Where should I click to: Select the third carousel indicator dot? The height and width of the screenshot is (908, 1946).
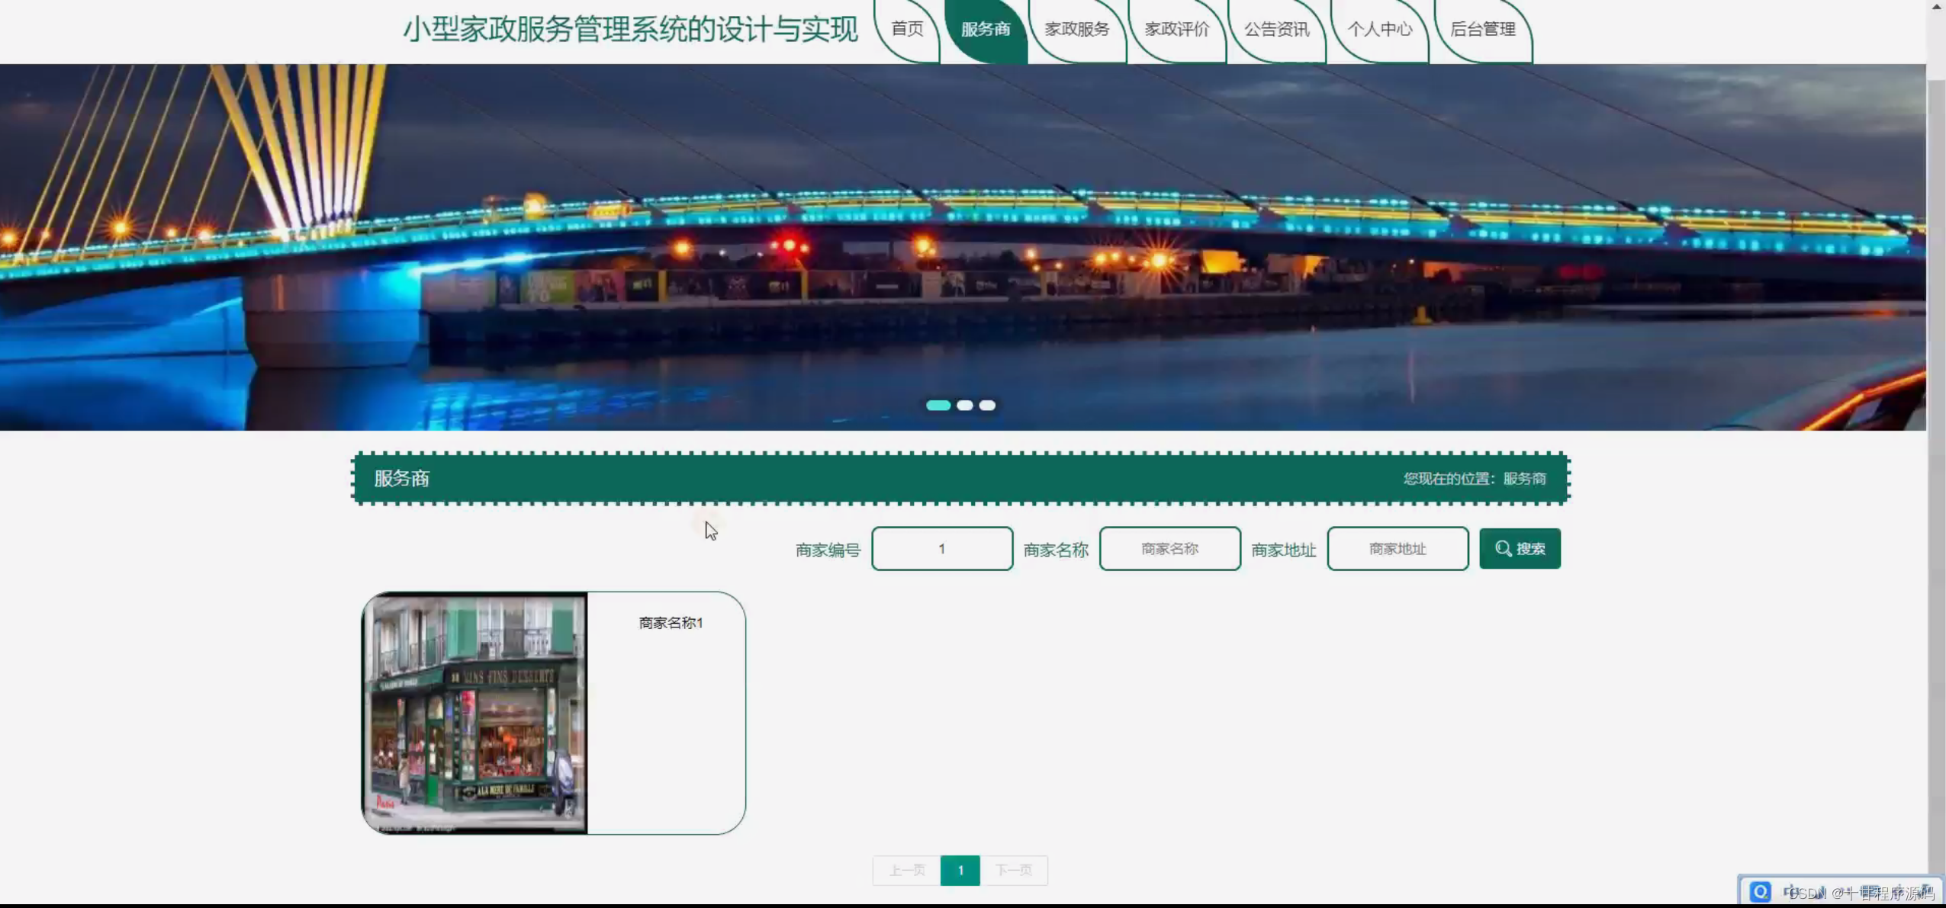coord(986,405)
